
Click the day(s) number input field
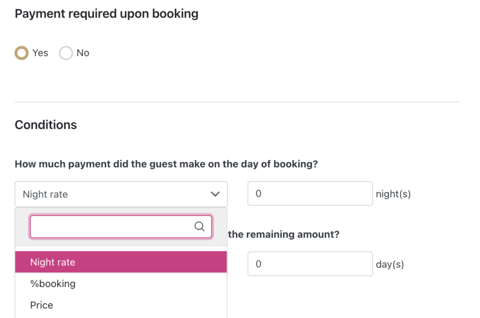(310, 264)
